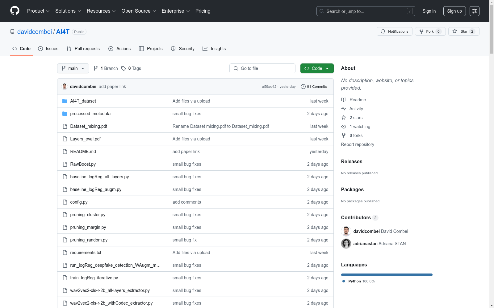Click the commit history clock icon
Viewport: 494px width, 308px height.
pyautogui.click(x=303, y=87)
